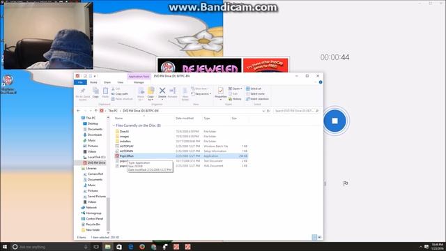The height and width of the screenshot is (251, 446).
Task: Click the Search DVD RW Drive box
Action: 296,111
